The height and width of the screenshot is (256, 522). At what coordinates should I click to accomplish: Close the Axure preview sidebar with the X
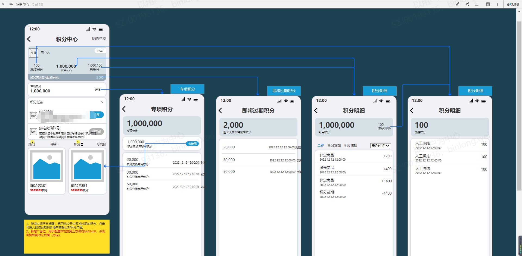coord(3,4)
